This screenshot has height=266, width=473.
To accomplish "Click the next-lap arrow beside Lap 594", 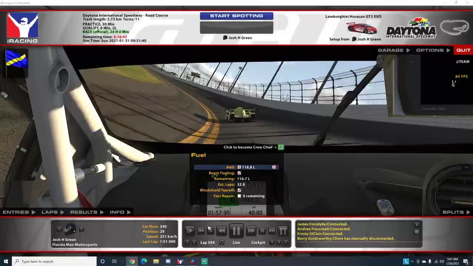I will [194, 242].
